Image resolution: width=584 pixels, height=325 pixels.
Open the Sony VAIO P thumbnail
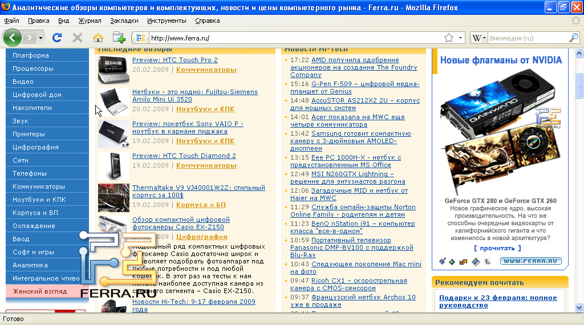(113, 134)
